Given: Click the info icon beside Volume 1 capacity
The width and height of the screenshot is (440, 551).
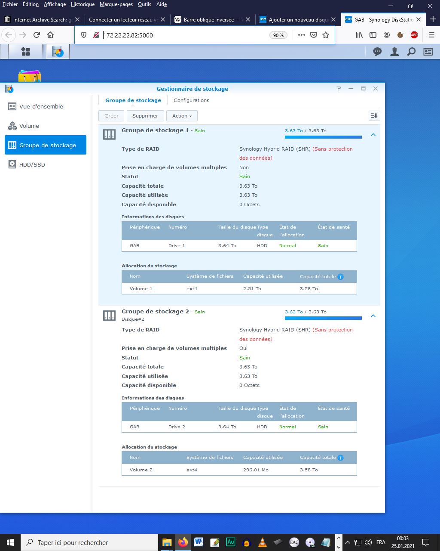Looking at the screenshot, I should [340, 277].
